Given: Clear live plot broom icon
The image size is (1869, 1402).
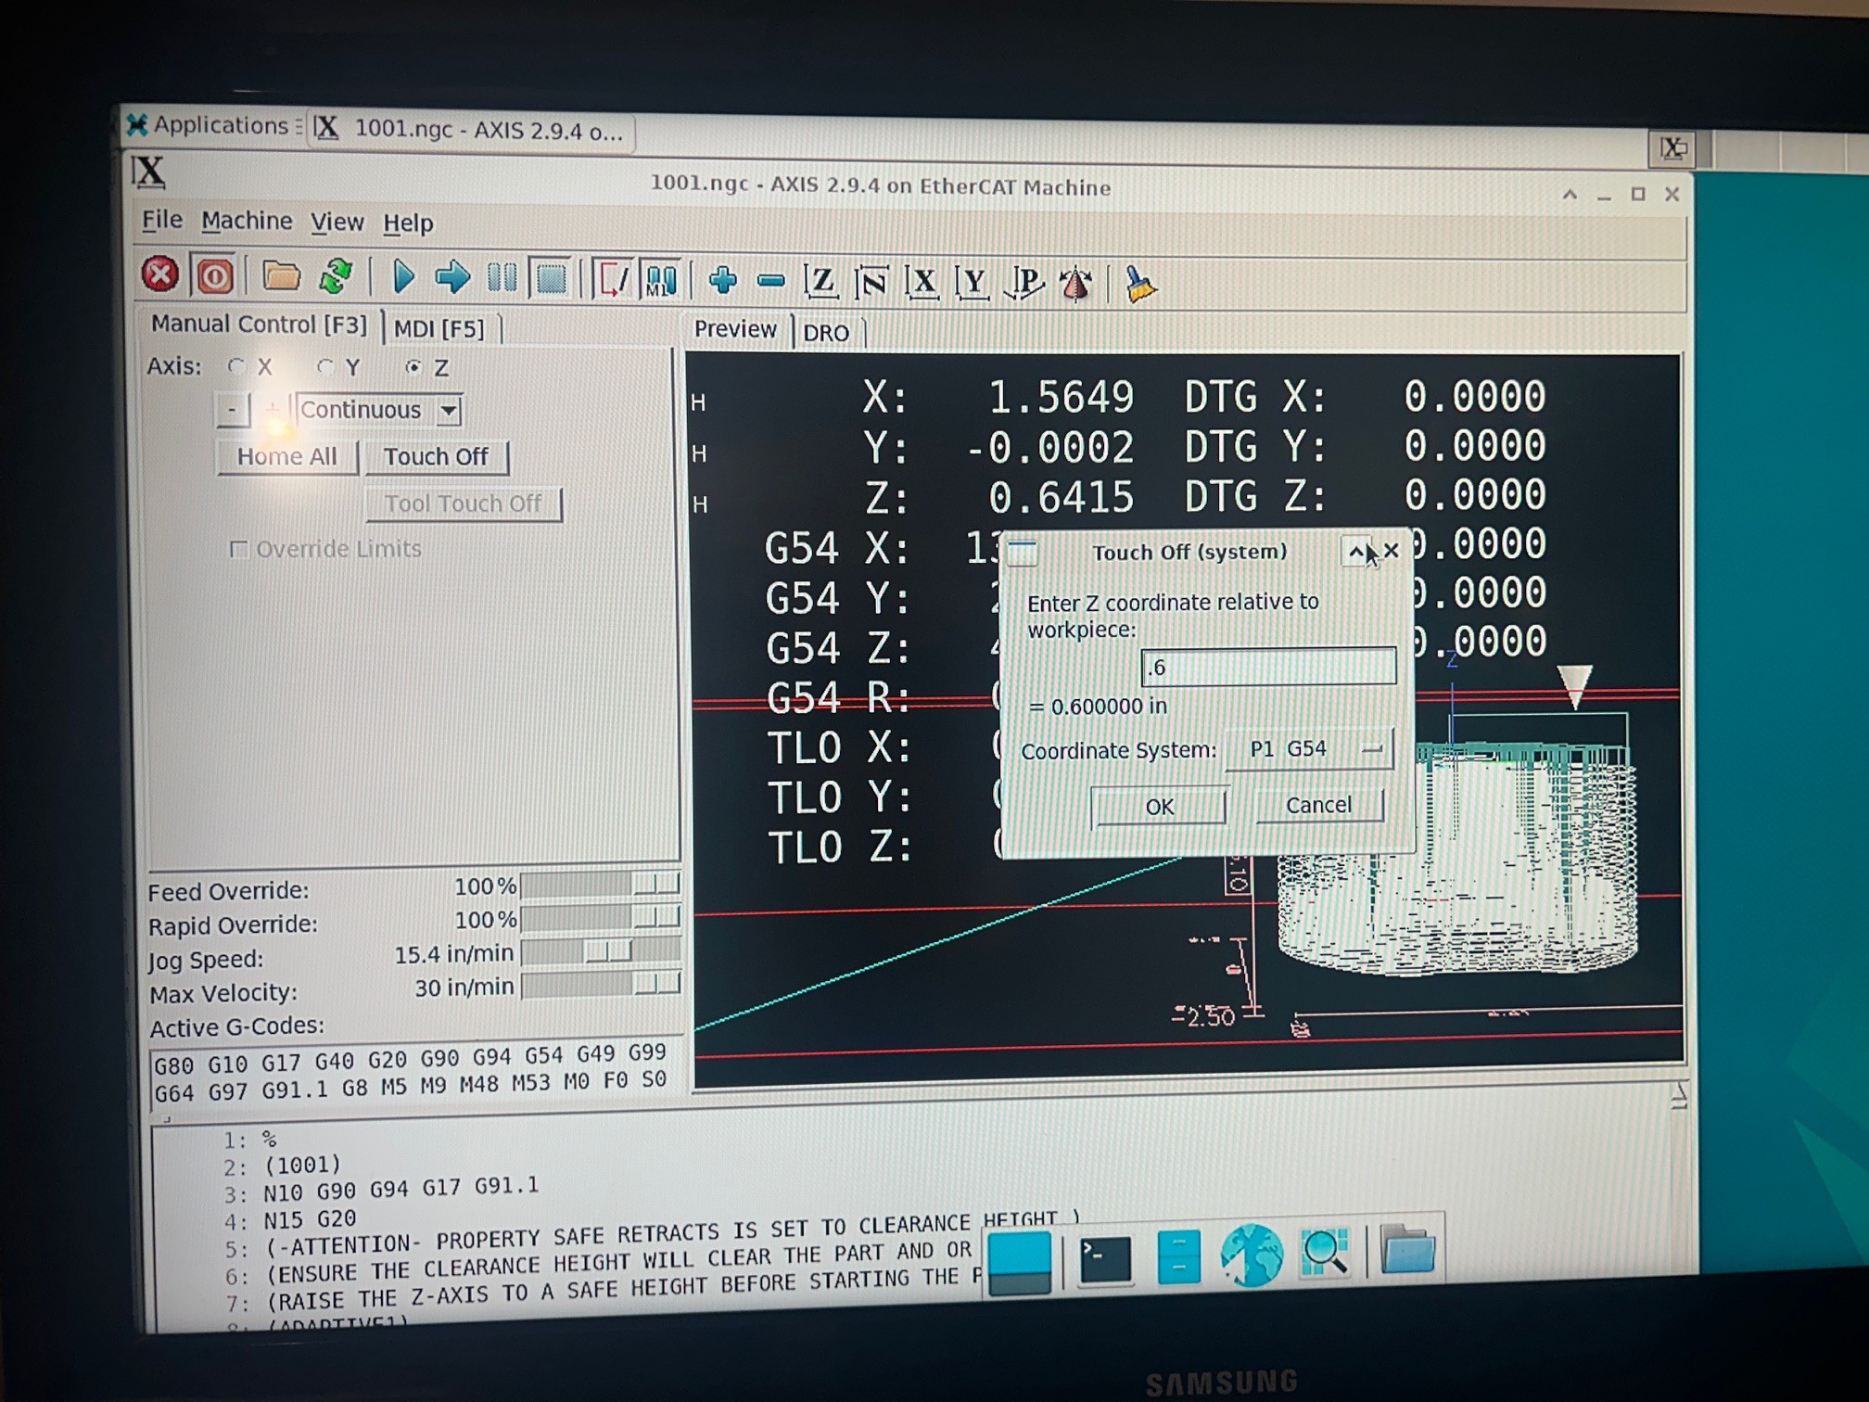Looking at the screenshot, I should point(1139,284).
